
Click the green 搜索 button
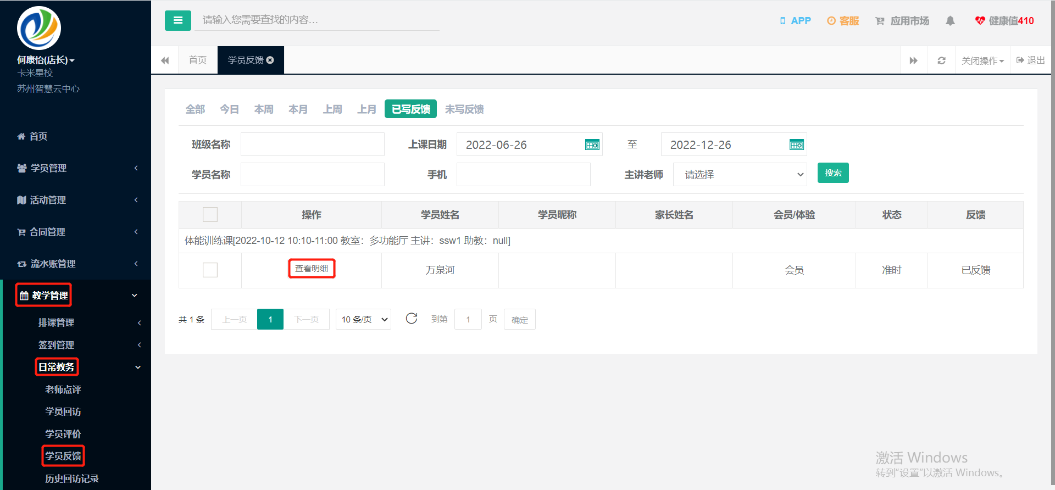coord(833,173)
